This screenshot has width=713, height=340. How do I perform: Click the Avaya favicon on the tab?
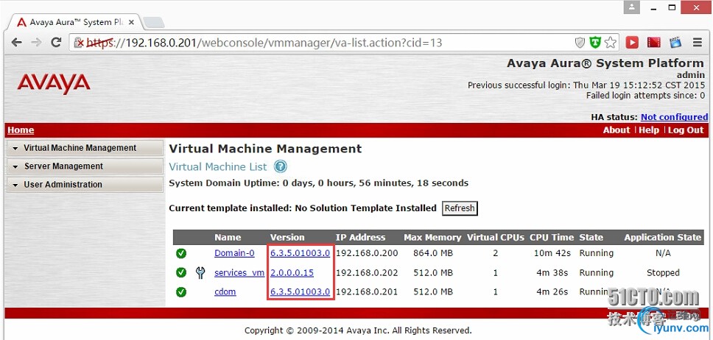tap(21, 22)
